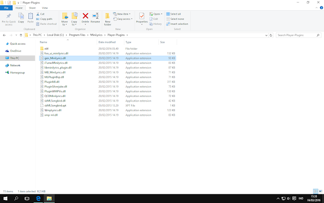
Task: Click Paste shortcut in ribbon
Action: [46, 24]
